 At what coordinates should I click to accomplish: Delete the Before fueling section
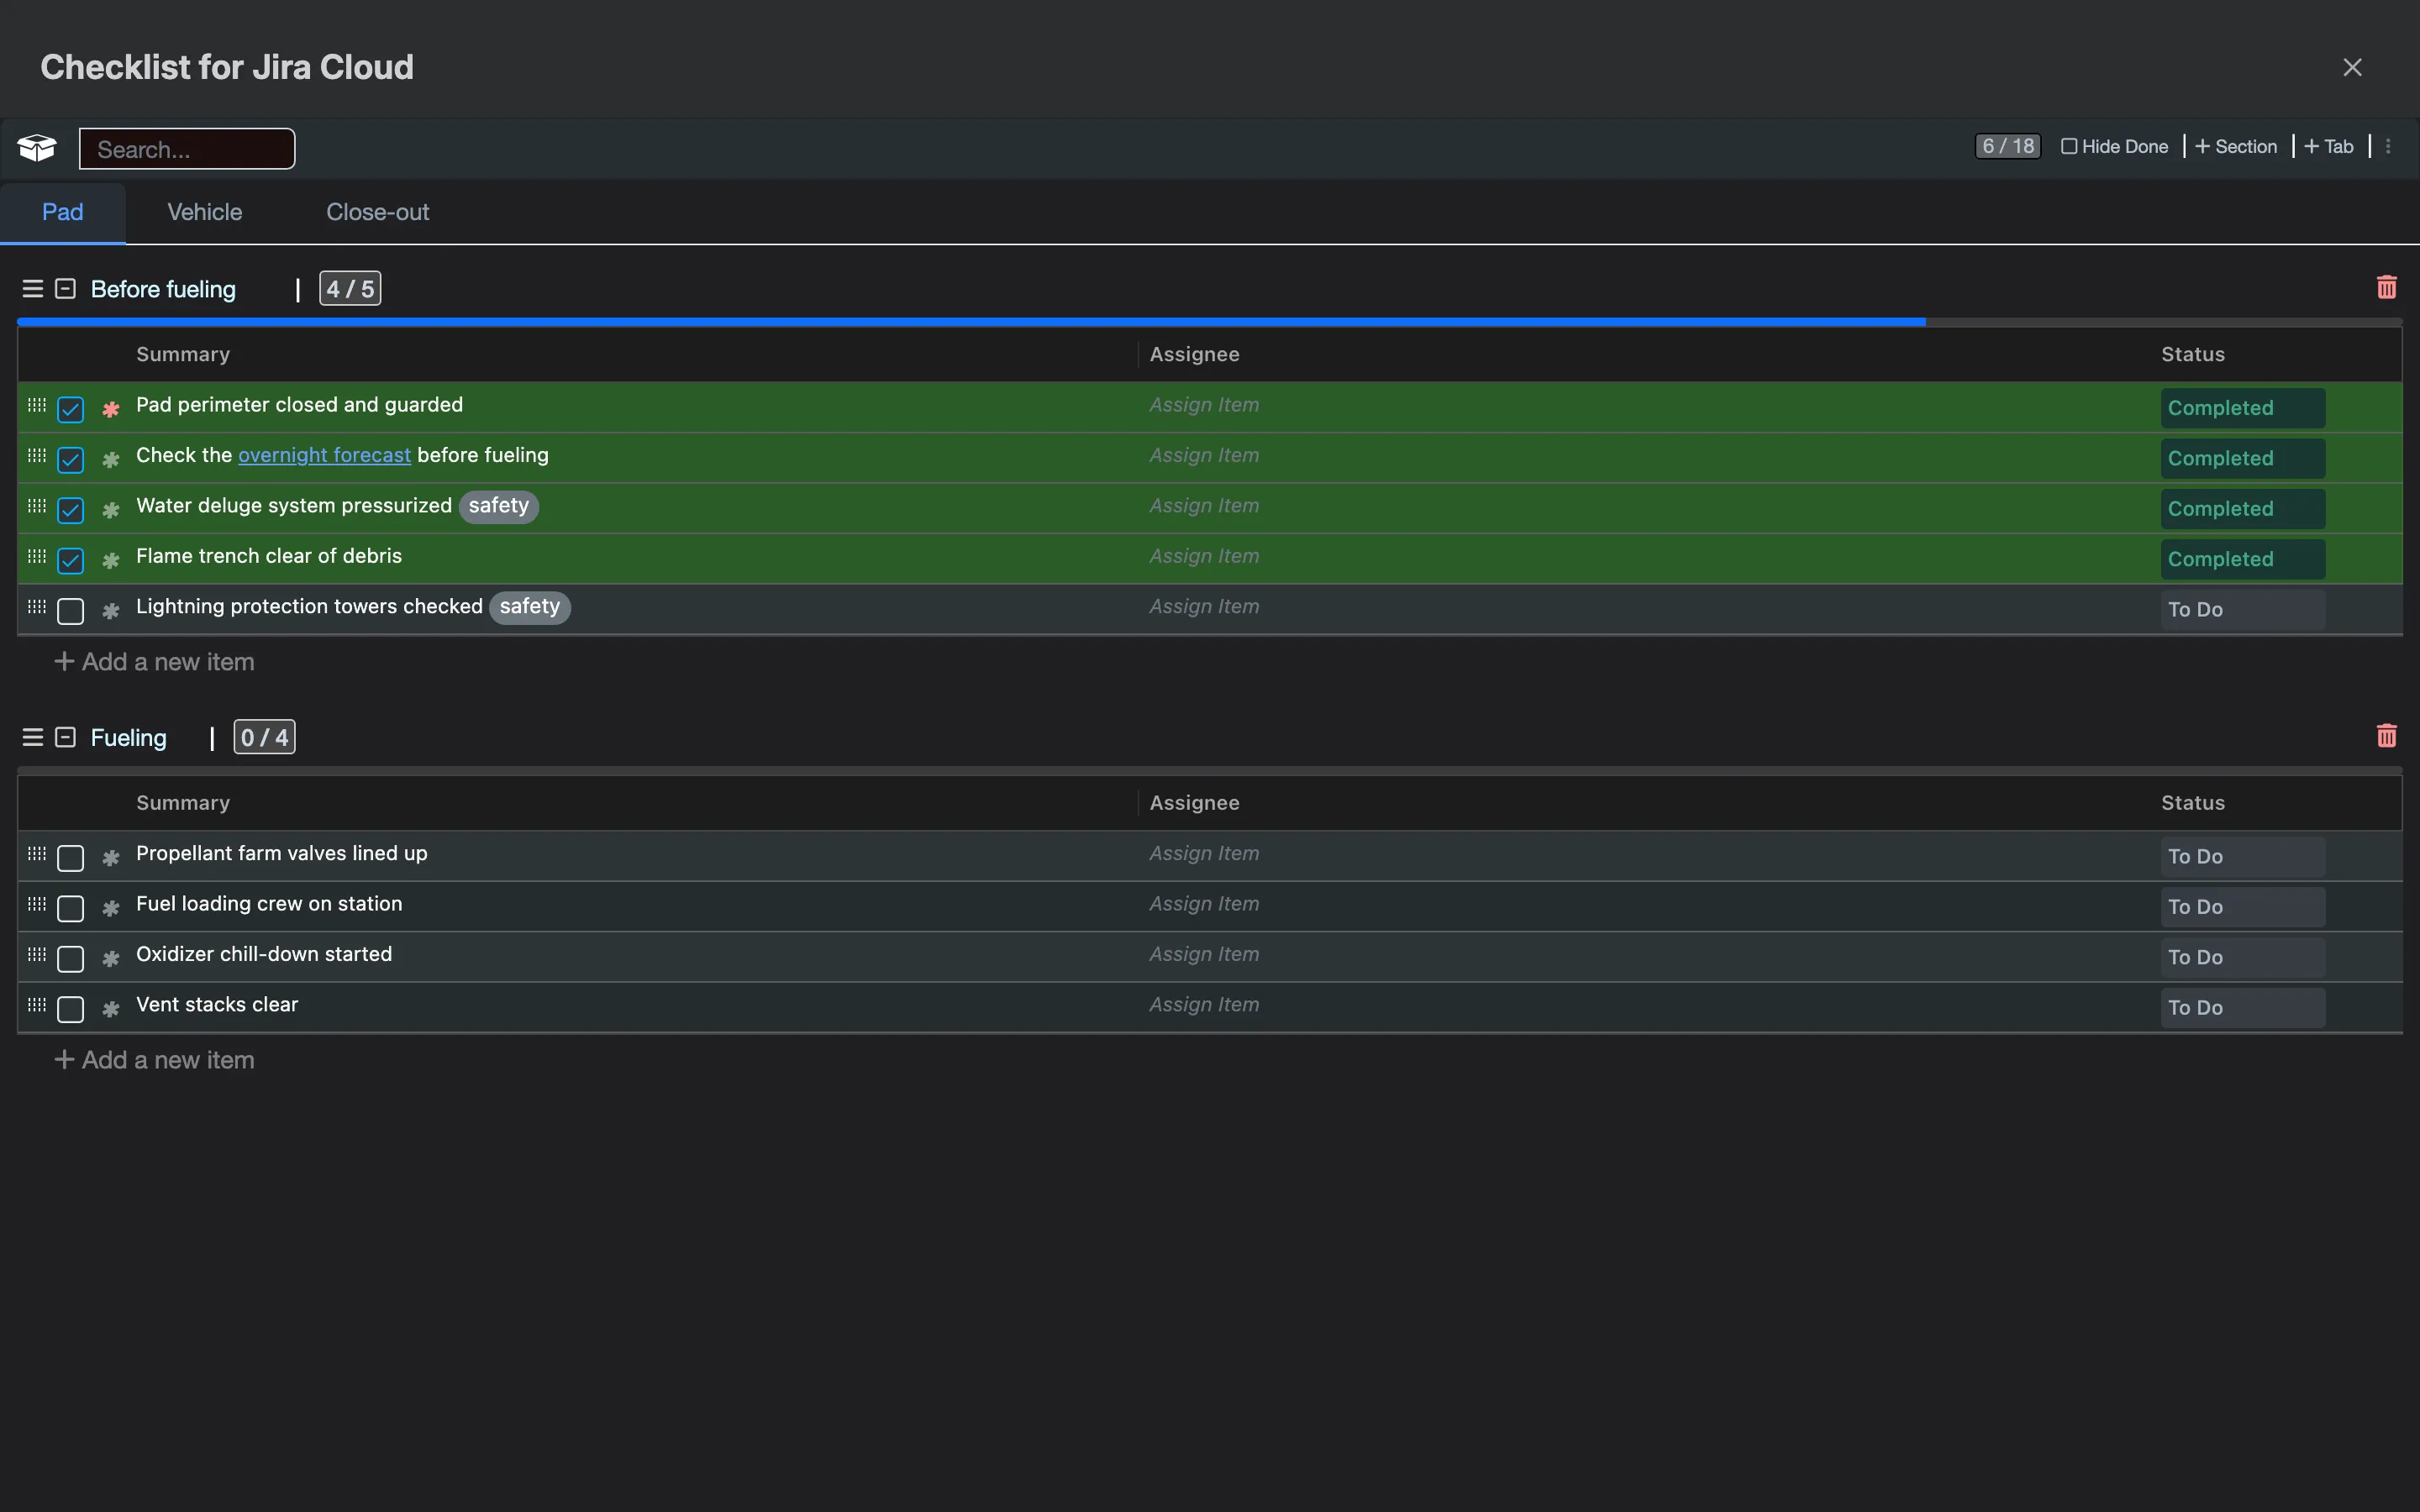pos(2386,288)
